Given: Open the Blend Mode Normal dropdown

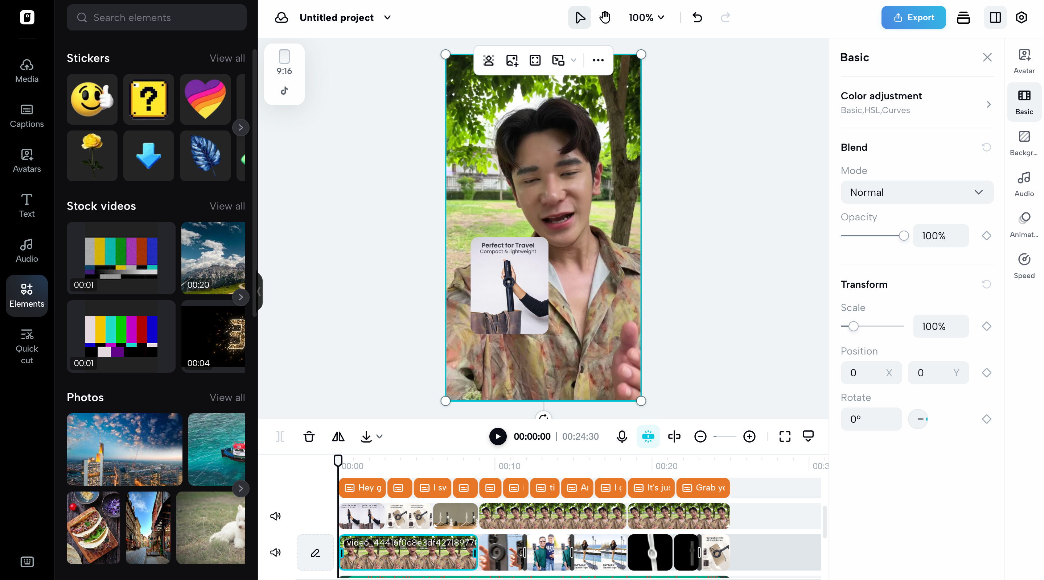Looking at the screenshot, I should [x=917, y=192].
